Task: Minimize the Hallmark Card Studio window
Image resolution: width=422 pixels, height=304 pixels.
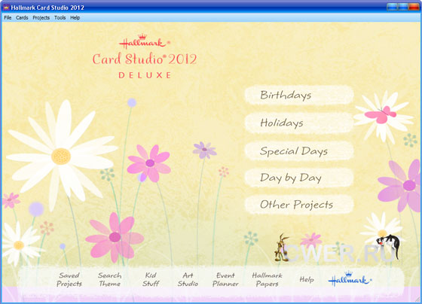Action: (x=392, y=7)
